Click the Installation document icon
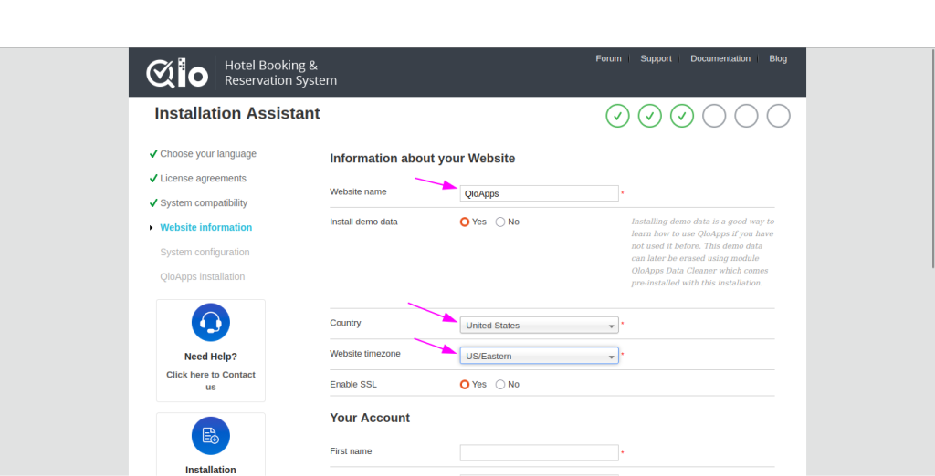 (211, 436)
